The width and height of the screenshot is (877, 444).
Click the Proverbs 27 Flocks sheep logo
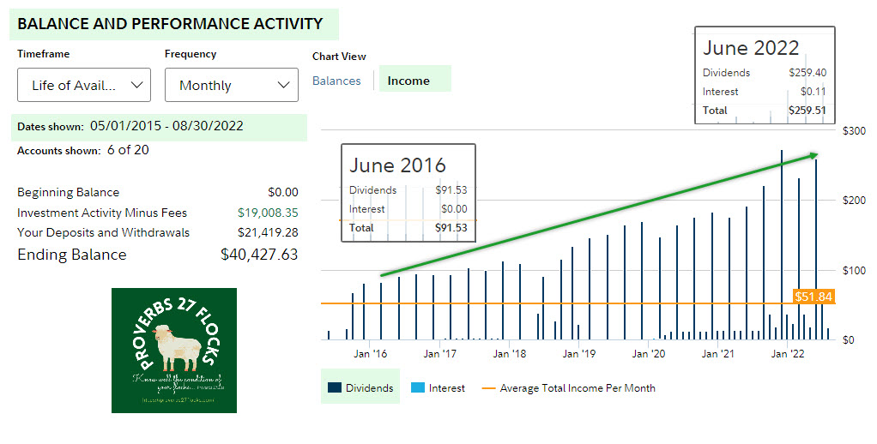[x=174, y=350]
